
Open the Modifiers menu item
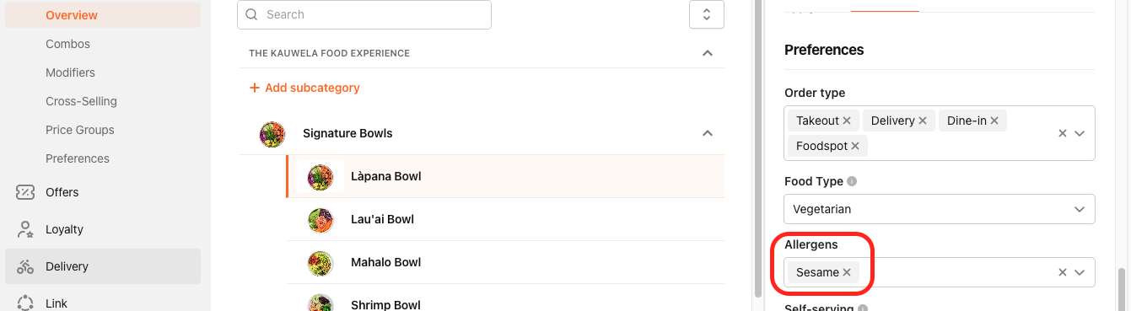tap(71, 72)
